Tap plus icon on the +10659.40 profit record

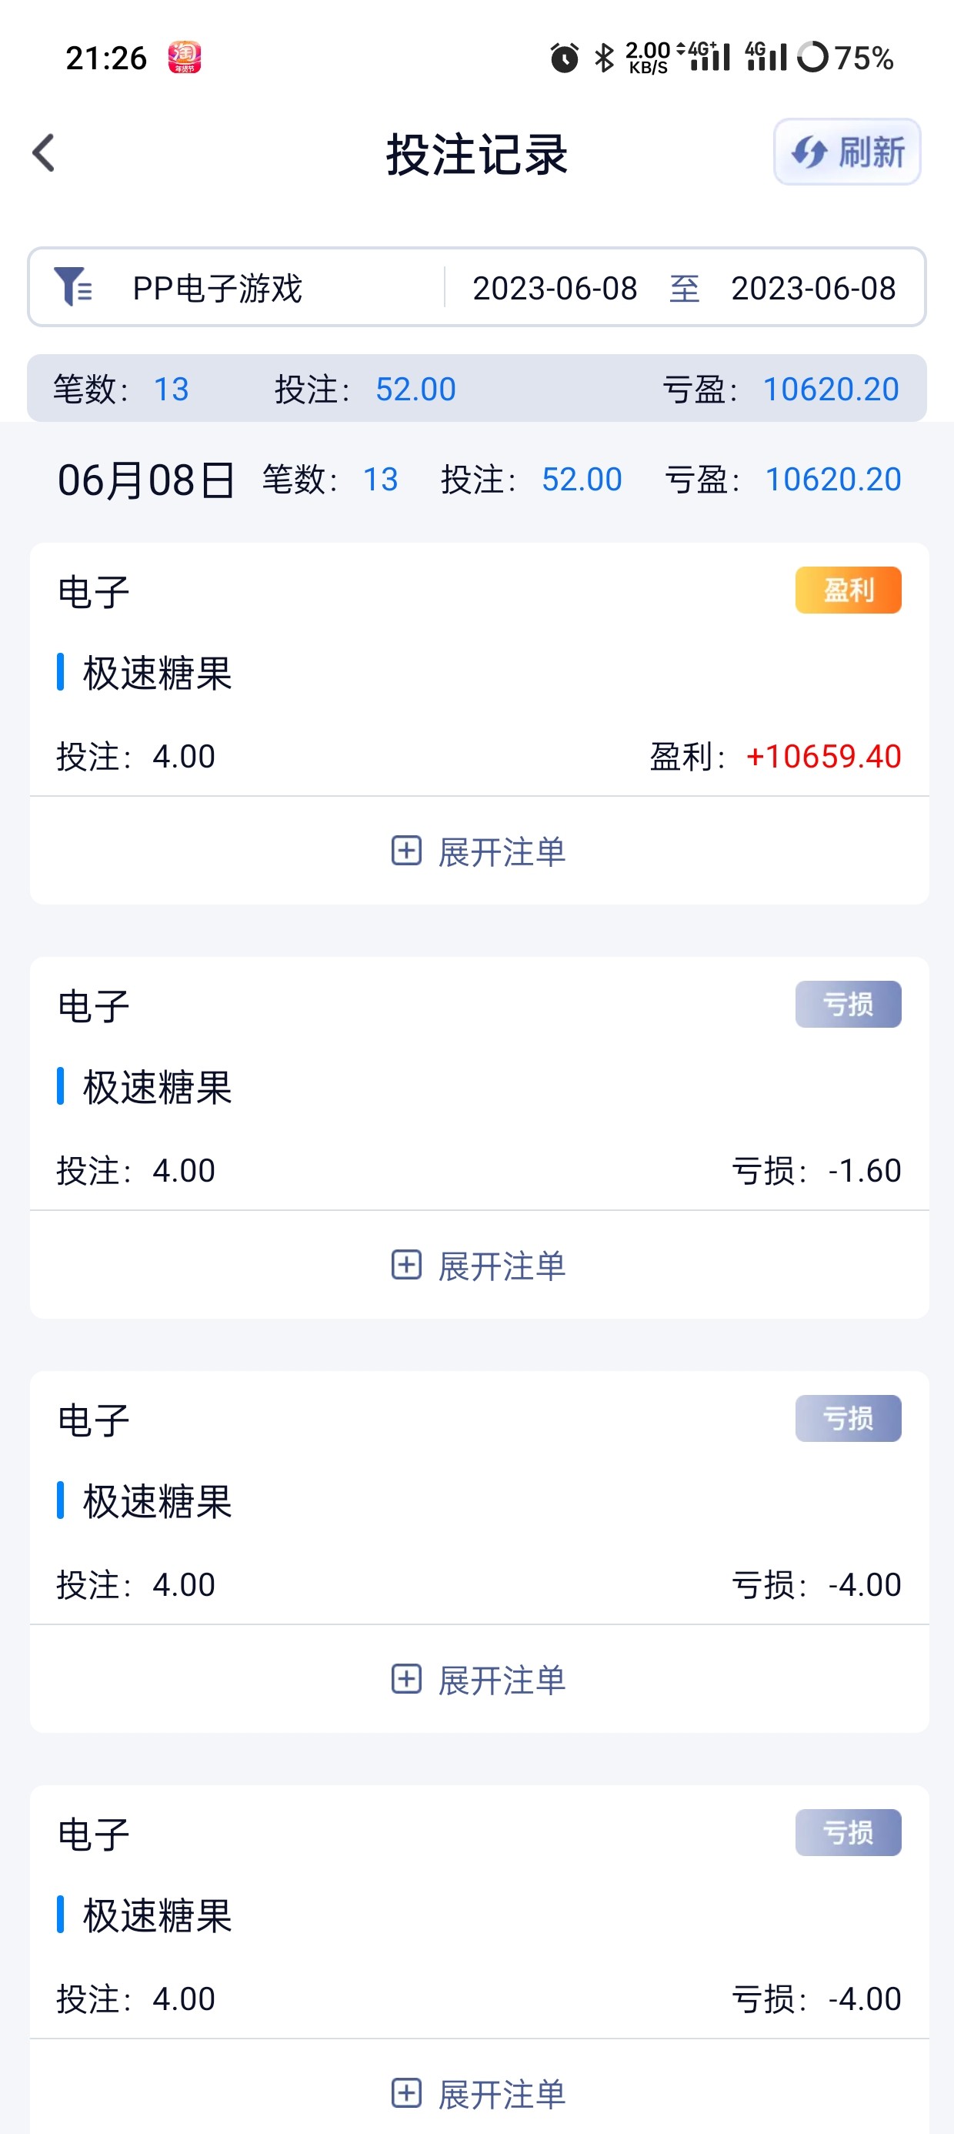point(405,851)
